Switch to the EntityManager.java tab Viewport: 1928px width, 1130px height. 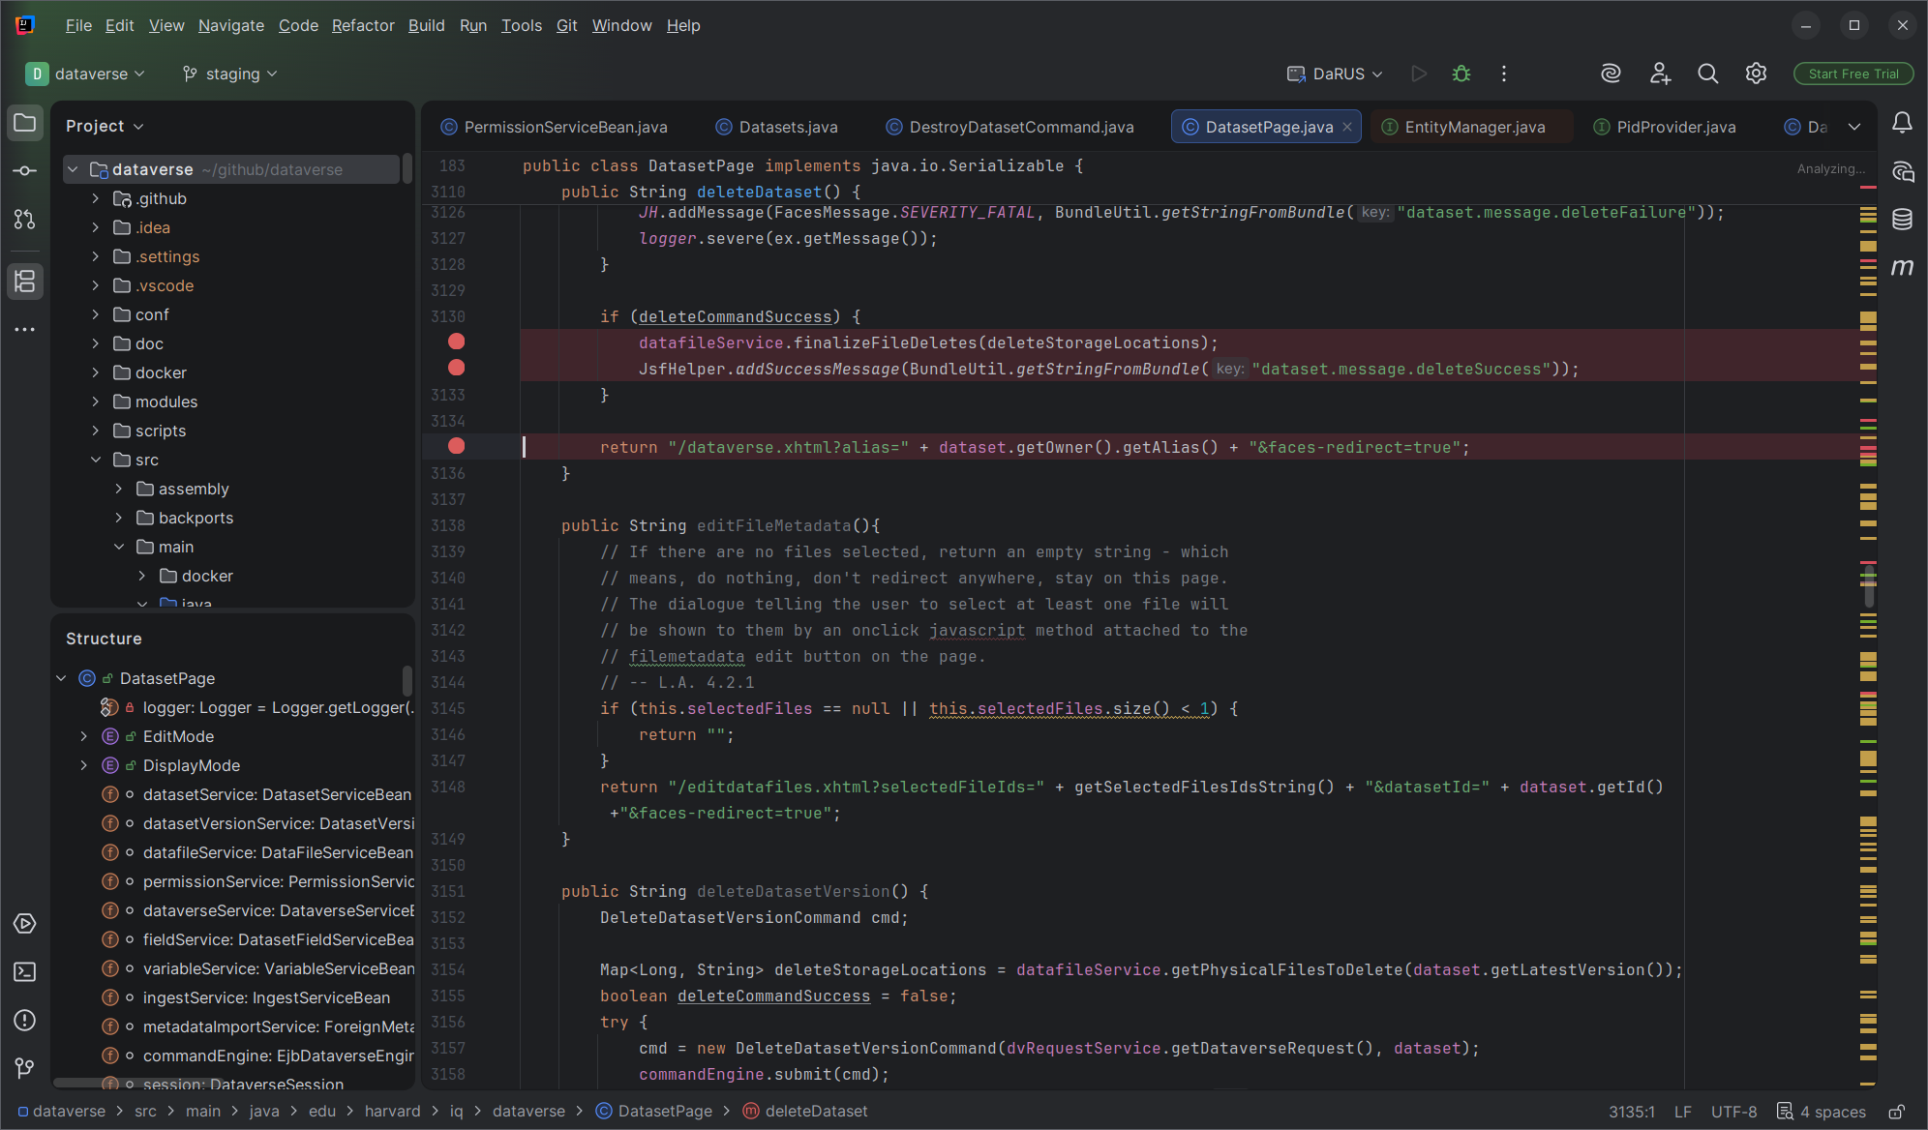point(1474,127)
